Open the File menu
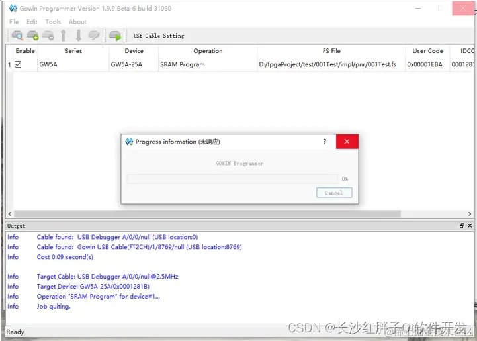Viewport: 477px width, 341px height. pyautogui.click(x=14, y=22)
